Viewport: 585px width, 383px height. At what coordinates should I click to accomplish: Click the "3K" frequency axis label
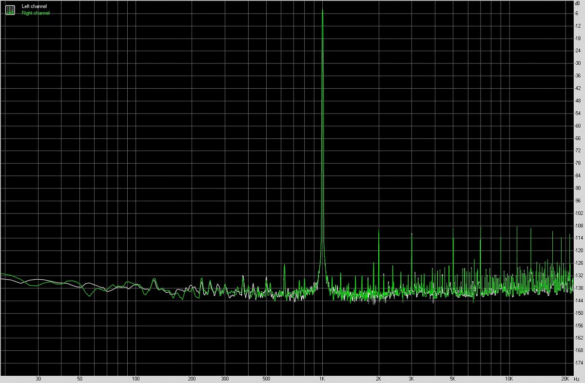pyautogui.click(x=411, y=379)
